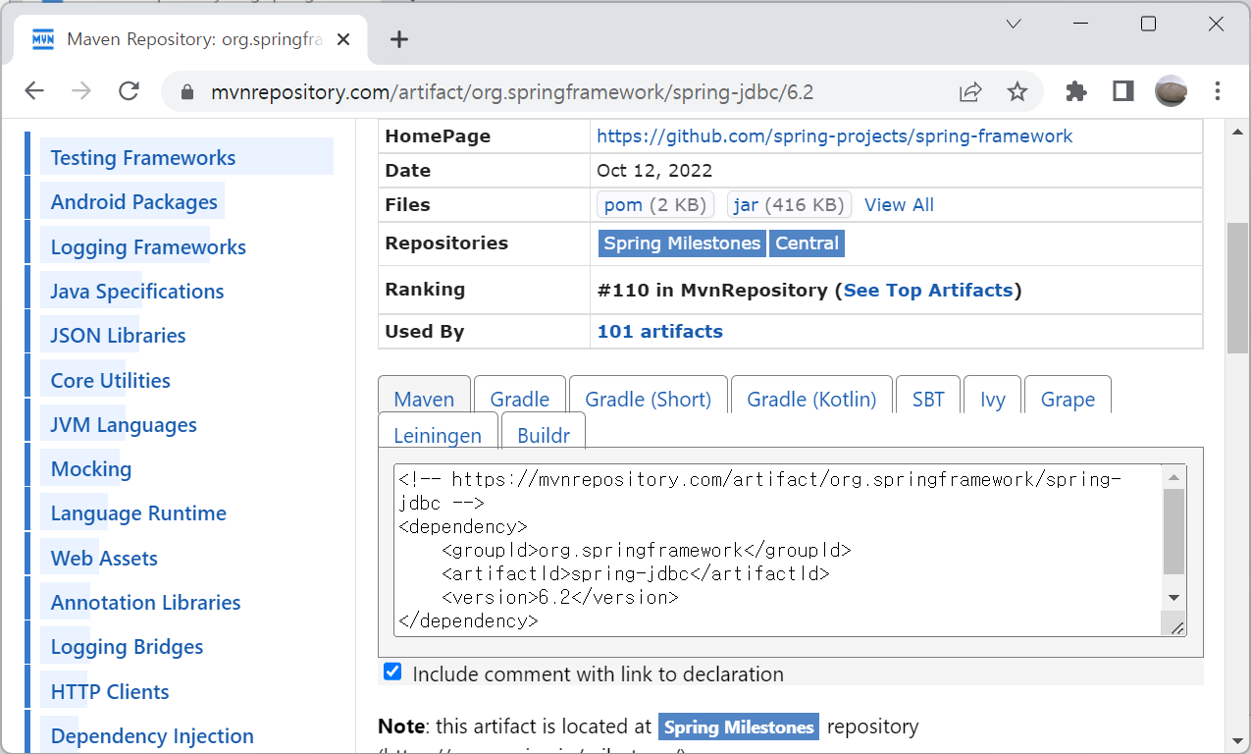The height and width of the screenshot is (754, 1251).
Task: Click the lock icon in address bar
Action: click(x=187, y=92)
